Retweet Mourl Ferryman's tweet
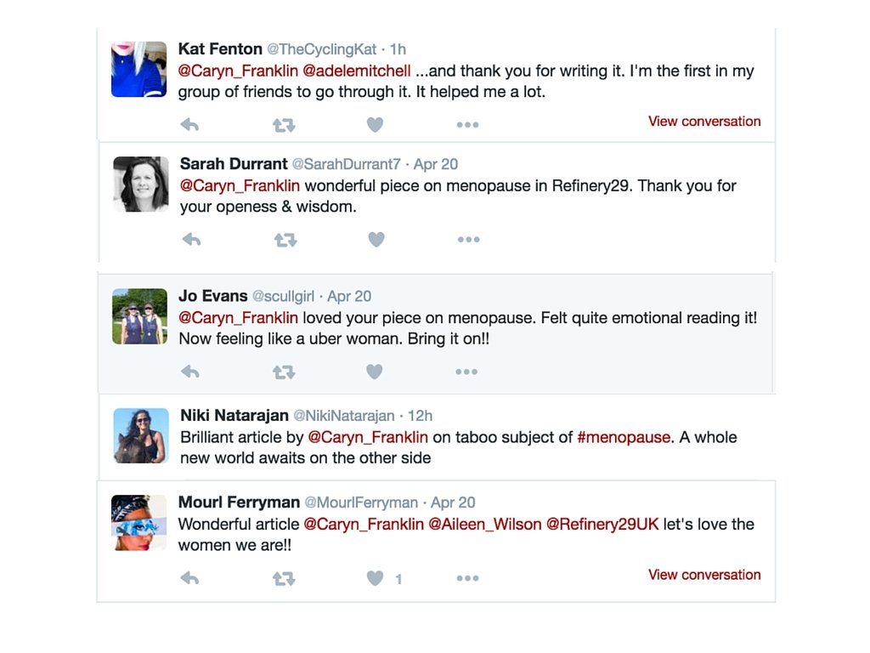This screenshot has height=653, width=870. click(283, 579)
